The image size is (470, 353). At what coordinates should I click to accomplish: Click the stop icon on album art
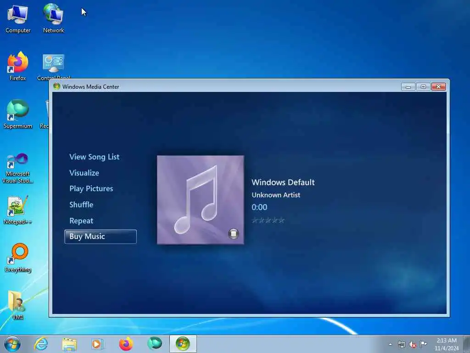[233, 233]
